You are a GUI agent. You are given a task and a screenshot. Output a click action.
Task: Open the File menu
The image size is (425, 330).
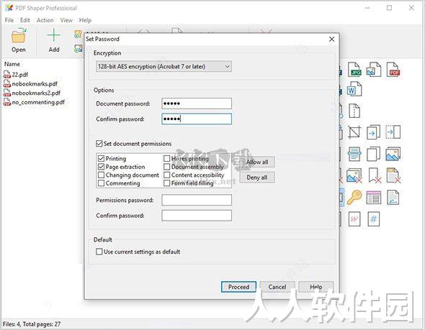point(9,20)
